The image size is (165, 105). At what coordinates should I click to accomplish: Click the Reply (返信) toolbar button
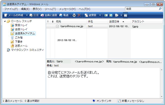34,15
